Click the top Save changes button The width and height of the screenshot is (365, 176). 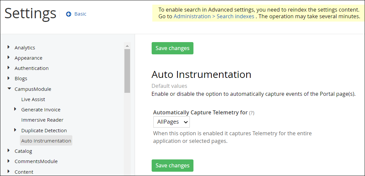173,48
